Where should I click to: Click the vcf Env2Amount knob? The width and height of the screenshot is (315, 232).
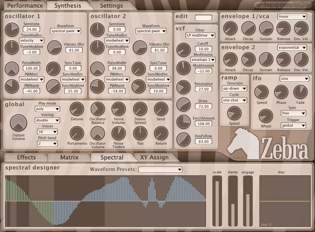183,122
